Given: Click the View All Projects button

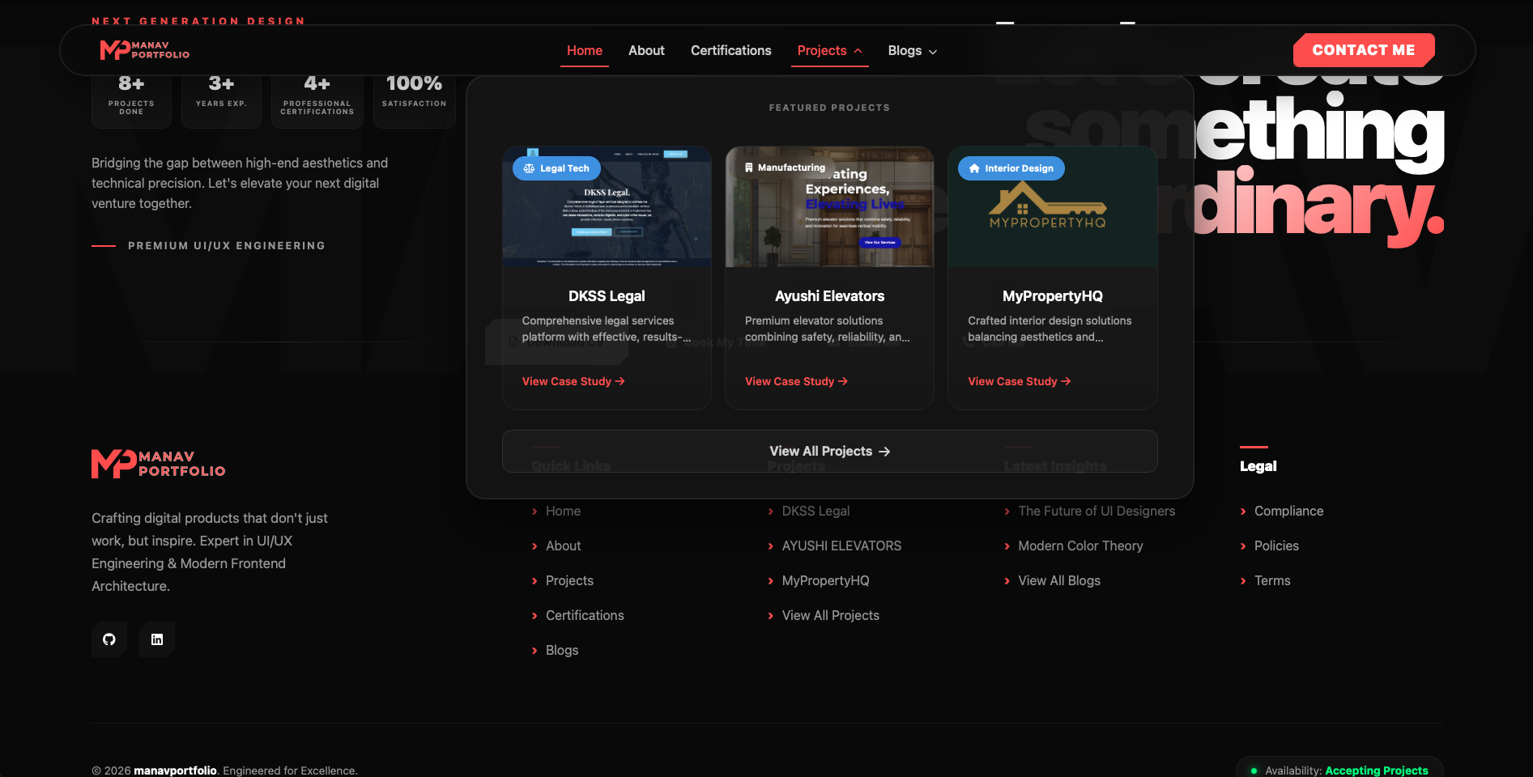Looking at the screenshot, I should pos(829,451).
